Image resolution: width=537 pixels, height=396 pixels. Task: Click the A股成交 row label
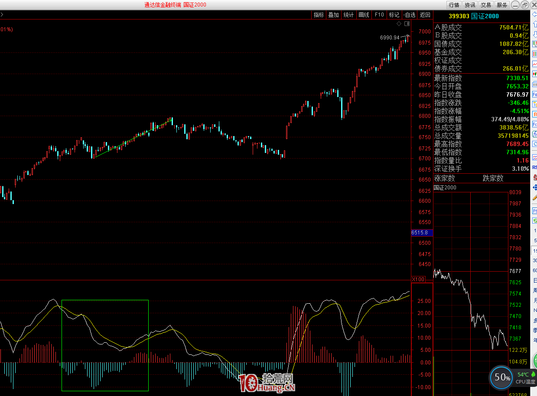click(x=448, y=27)
